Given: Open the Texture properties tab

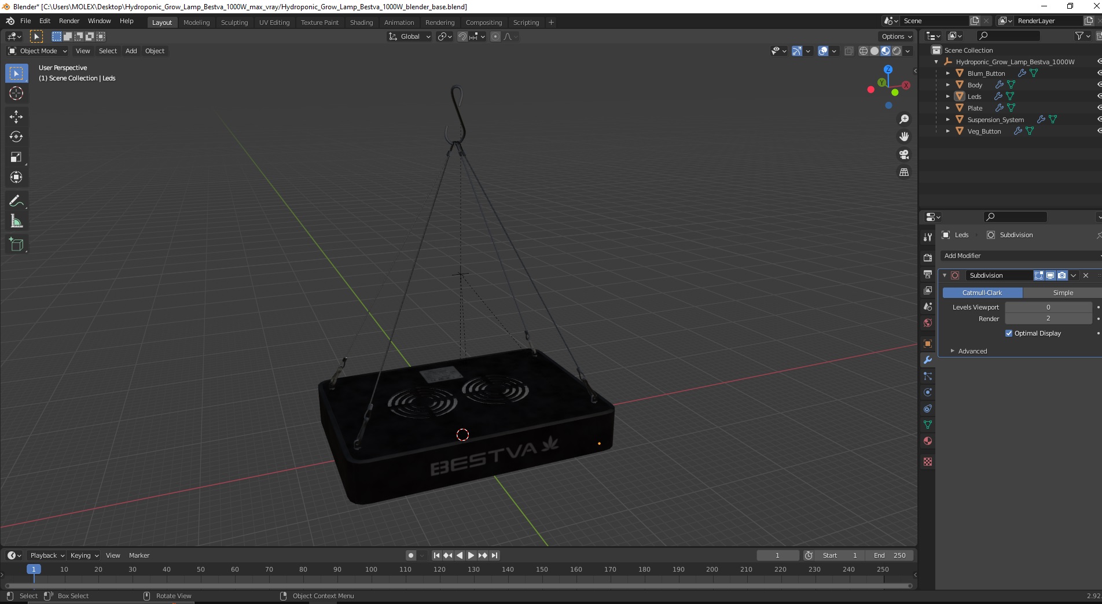Looking at the screenshot, I should point(928,462).
